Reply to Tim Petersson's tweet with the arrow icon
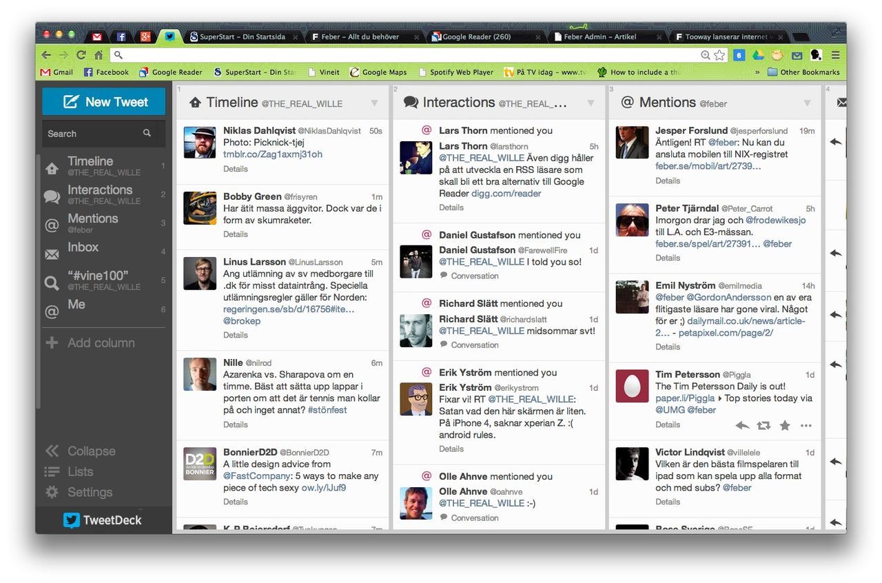Image resolution: width=882 pixels, height=583 pixels. click(x=742, y=426)
